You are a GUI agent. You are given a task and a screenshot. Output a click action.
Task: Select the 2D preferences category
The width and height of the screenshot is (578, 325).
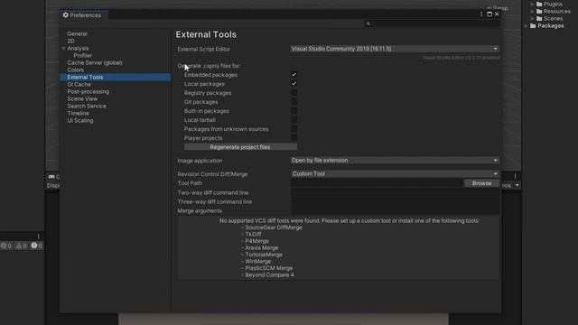coord(70,41)
